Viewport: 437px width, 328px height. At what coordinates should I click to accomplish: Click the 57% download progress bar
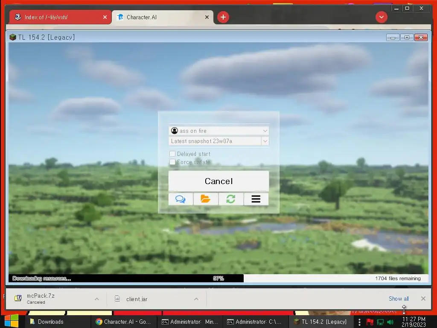pyautogui.click(x=218, y=278)
